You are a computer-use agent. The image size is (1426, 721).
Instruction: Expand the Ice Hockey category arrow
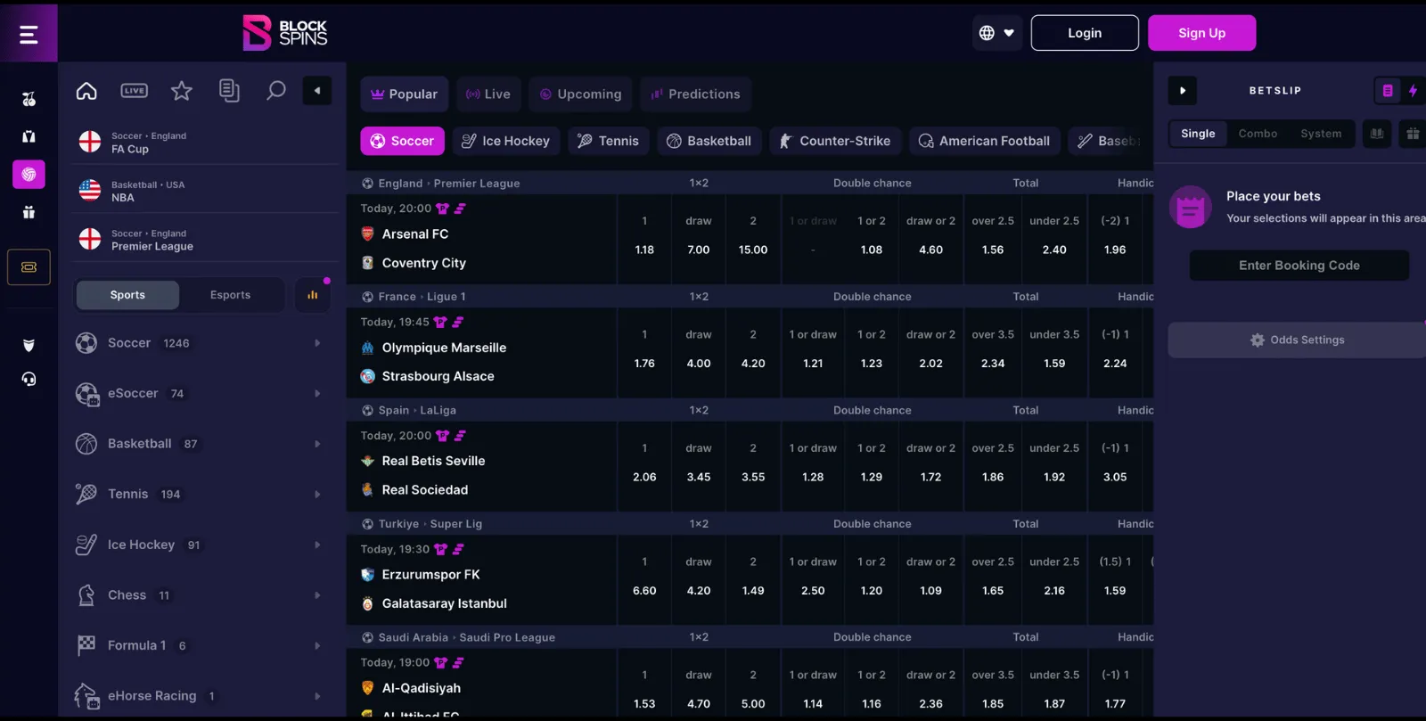click(317, 545)
